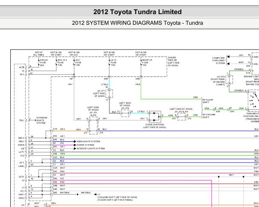
Task: Click the 'BK/UP LP FUSE 10A' label
Action: pyautogui.click(x=147, y=63)
